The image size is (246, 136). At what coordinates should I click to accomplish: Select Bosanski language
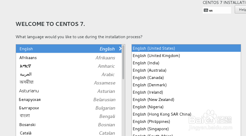(x=69, y=125)
